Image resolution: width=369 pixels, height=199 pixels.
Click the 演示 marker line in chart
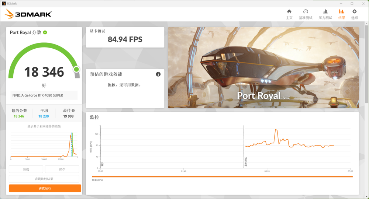(x=100, y=147)
